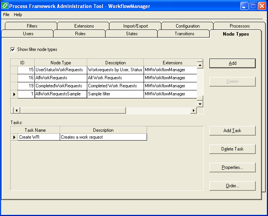Open the Import/Export tab

coord(136,26)
